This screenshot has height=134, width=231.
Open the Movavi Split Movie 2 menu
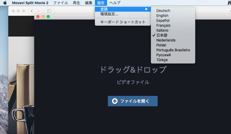[30, 3]
